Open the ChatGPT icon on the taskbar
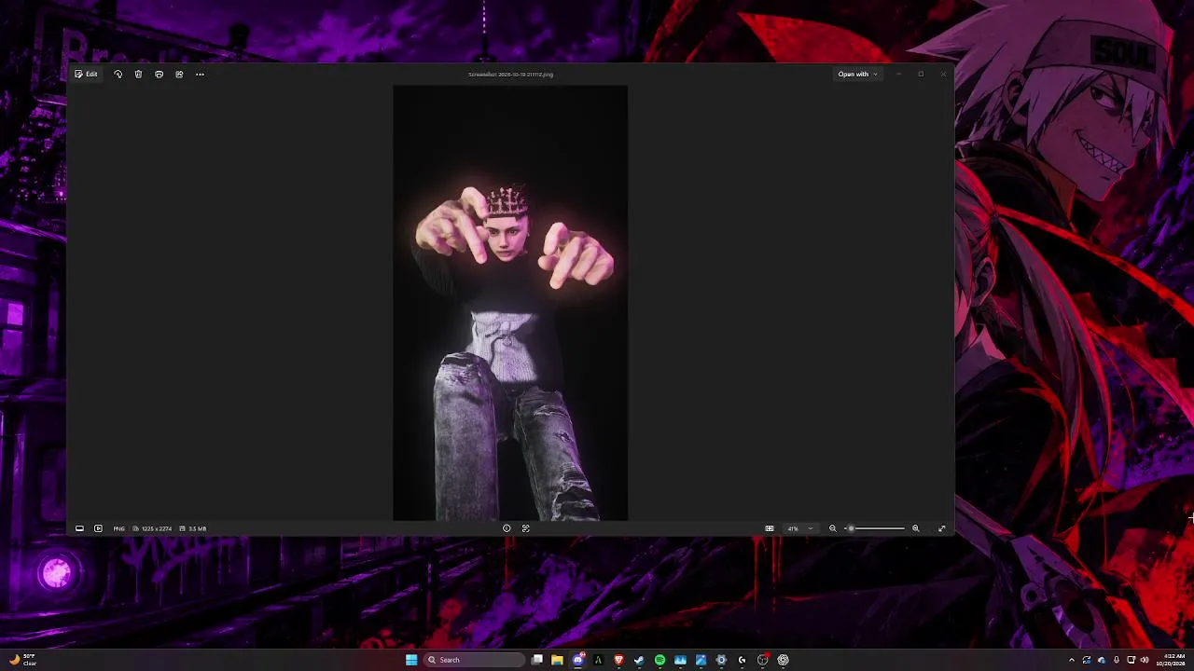This screenshot has width=1194, height=671. pos(783,660)
